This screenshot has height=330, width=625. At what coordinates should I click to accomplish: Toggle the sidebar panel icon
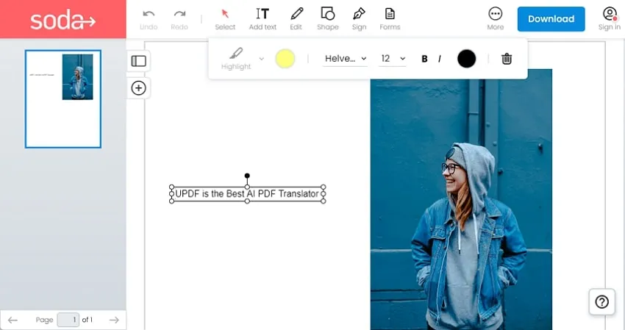tap(139, 61)
